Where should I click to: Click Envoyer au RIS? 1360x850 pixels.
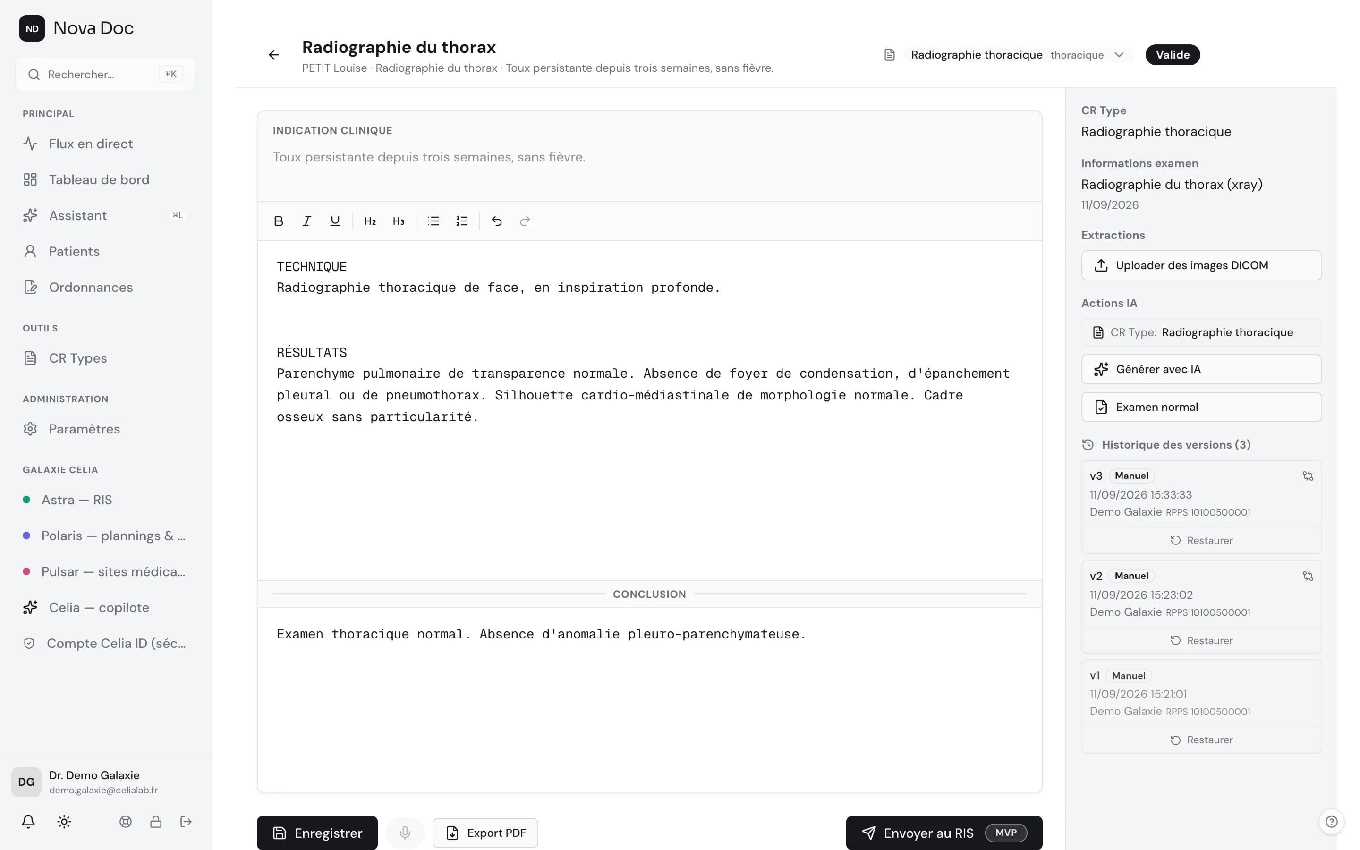[x=943, y=833]
